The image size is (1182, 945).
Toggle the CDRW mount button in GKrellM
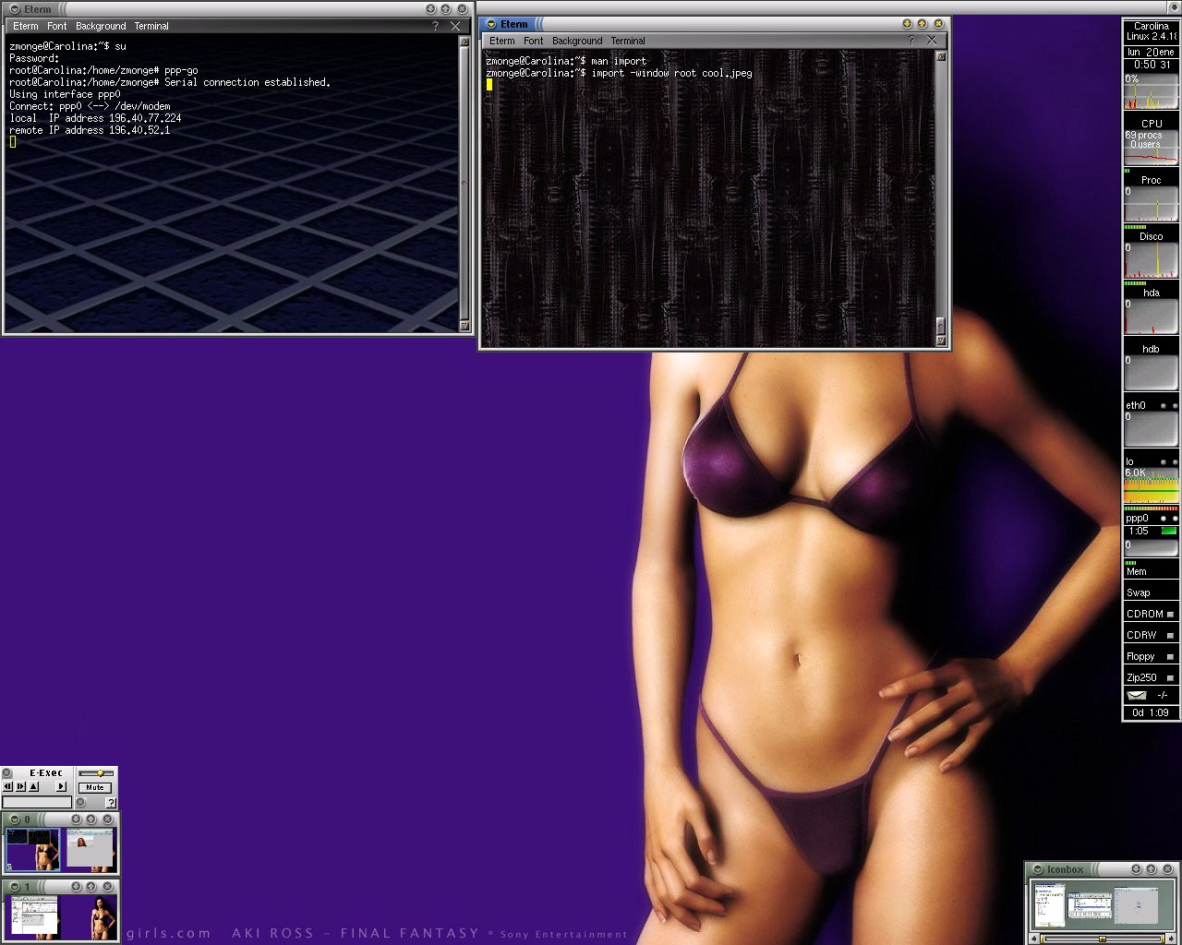1170,635
